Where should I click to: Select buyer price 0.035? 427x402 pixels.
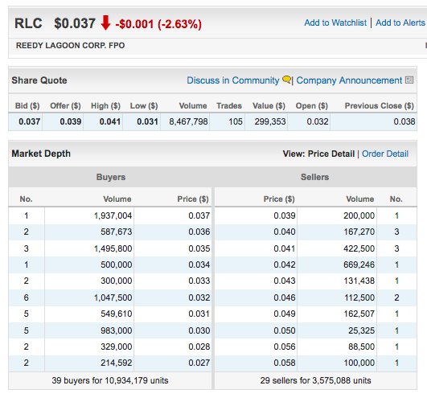pos(199,248)
